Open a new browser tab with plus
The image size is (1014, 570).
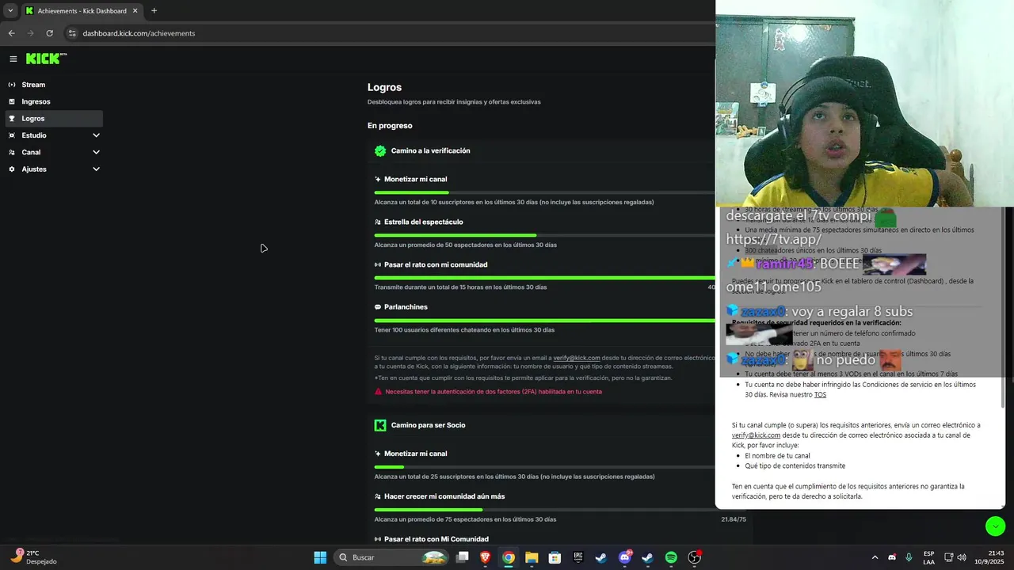tap(154, 11)
